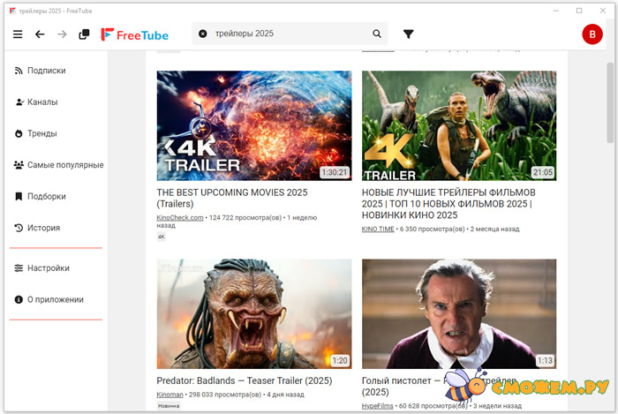Click the Подборки bookmark icon
Screen dimensions: 618x414
(19, 196)
